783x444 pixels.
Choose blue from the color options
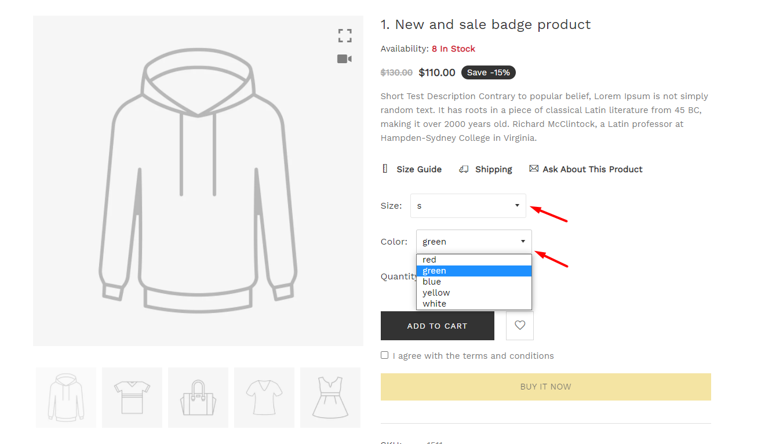pyautogui.click(x=431, y=281)
